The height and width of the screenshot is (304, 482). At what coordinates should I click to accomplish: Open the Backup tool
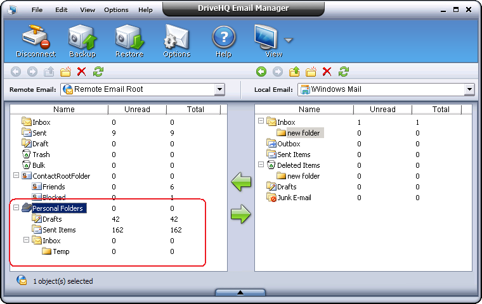tap(82, 38)
